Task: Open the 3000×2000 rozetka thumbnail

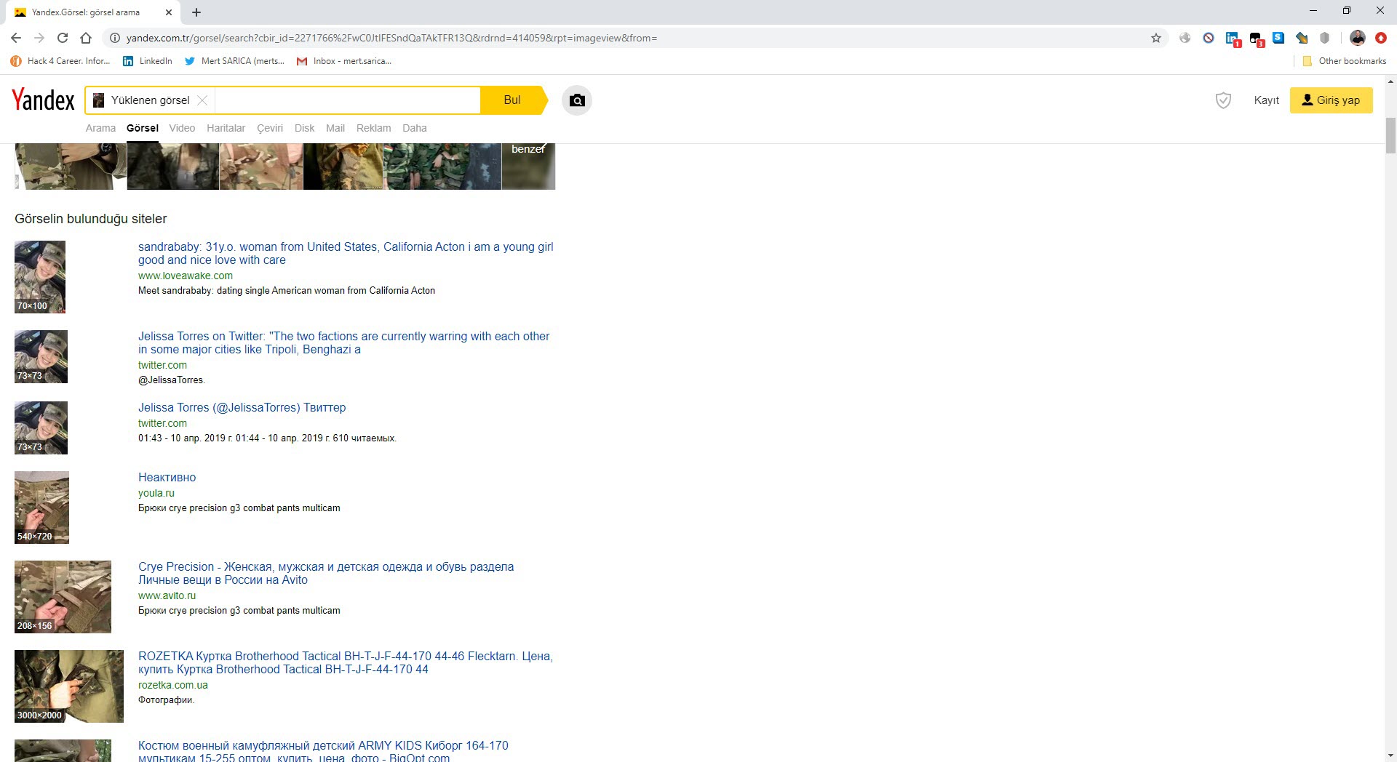Action: (x=69, y=686)
